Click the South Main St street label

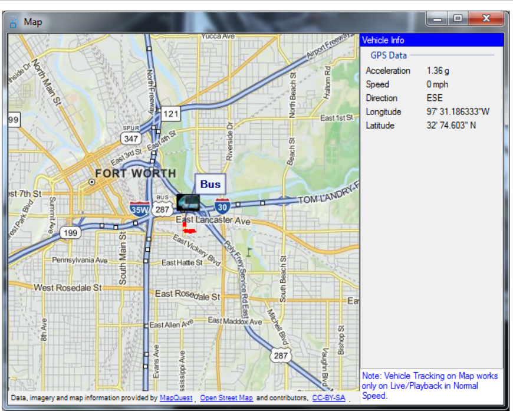tap(123, 258)
